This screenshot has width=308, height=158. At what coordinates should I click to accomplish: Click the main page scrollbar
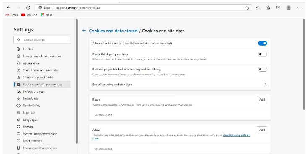(x=304, y=65)
